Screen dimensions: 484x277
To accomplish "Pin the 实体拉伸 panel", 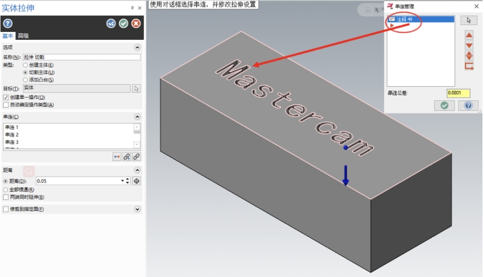I will tap(133, 8).
